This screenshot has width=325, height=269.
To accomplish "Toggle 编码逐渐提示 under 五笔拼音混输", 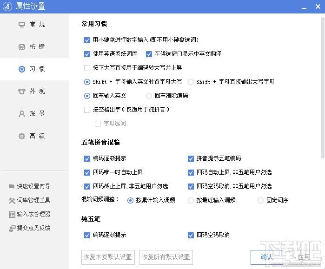I will point(87,158).
